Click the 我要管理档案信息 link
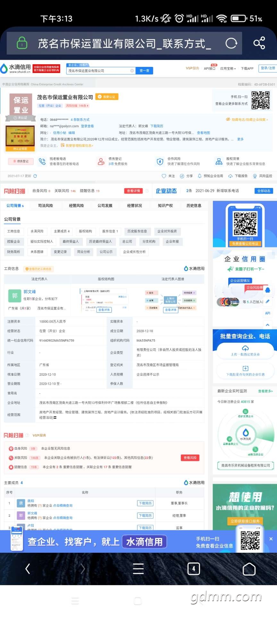This screenshot has width=277, height=617. (x=77, y=146)
